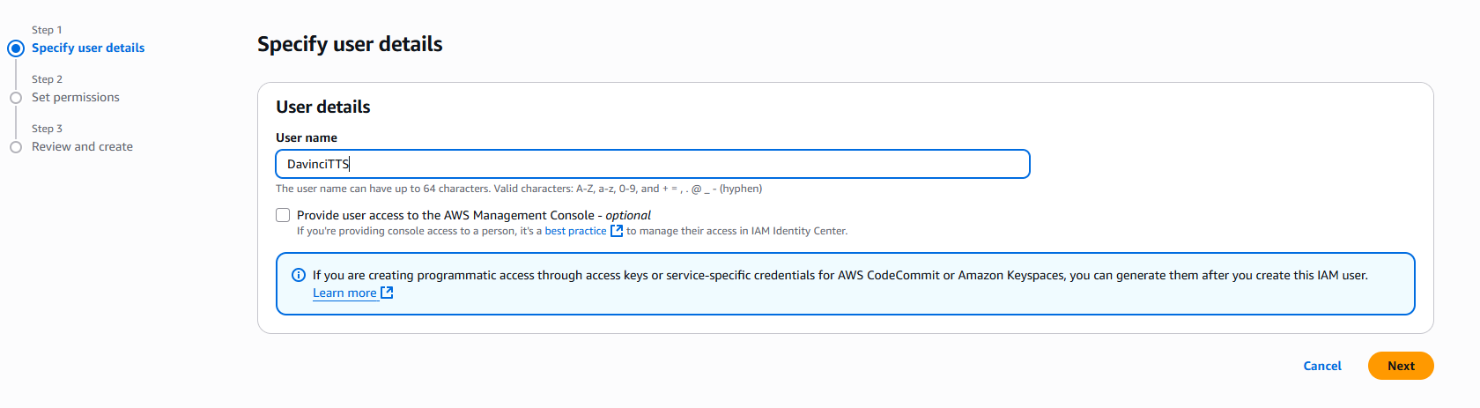Open the best practice link
This screenshot has height=408, width=1480.
(x=576, y=231)
